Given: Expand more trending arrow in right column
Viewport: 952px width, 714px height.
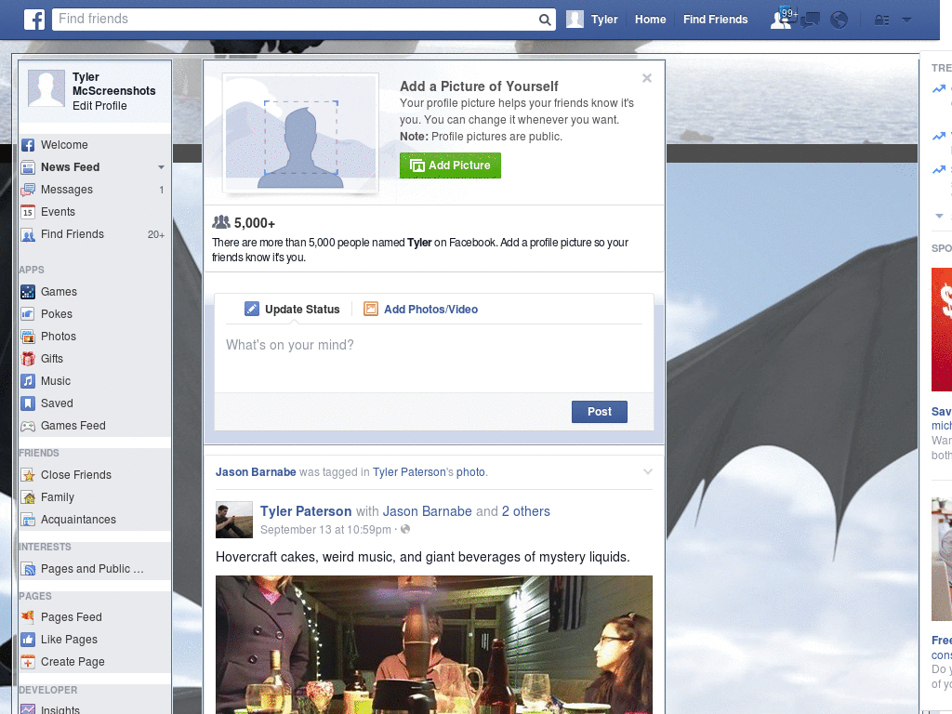Looking at the screenshot, I should [x=939, y=216].
